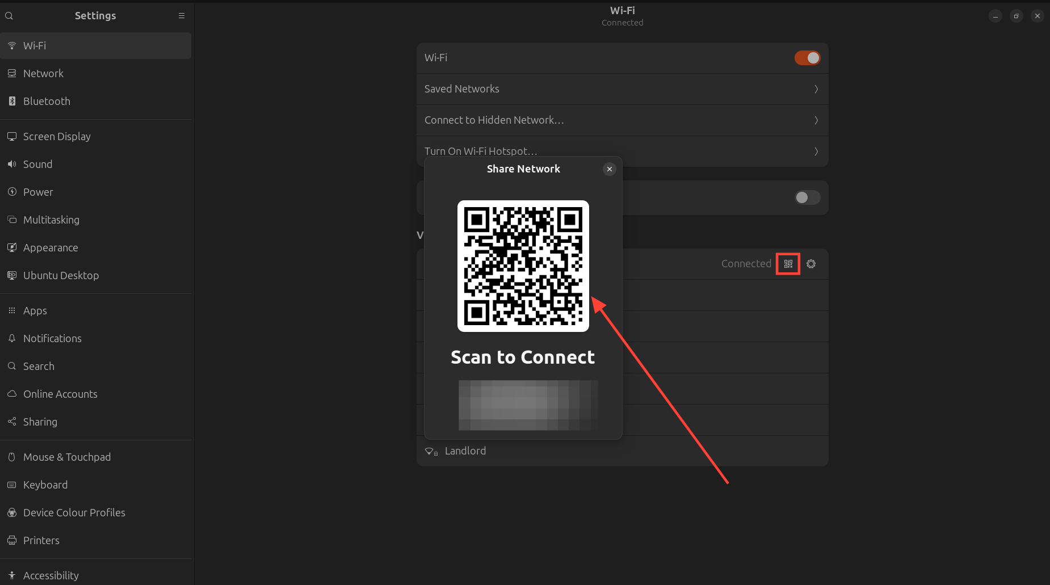Open the Sharing panel
The image size is (1050, 585).
(96, 422)
